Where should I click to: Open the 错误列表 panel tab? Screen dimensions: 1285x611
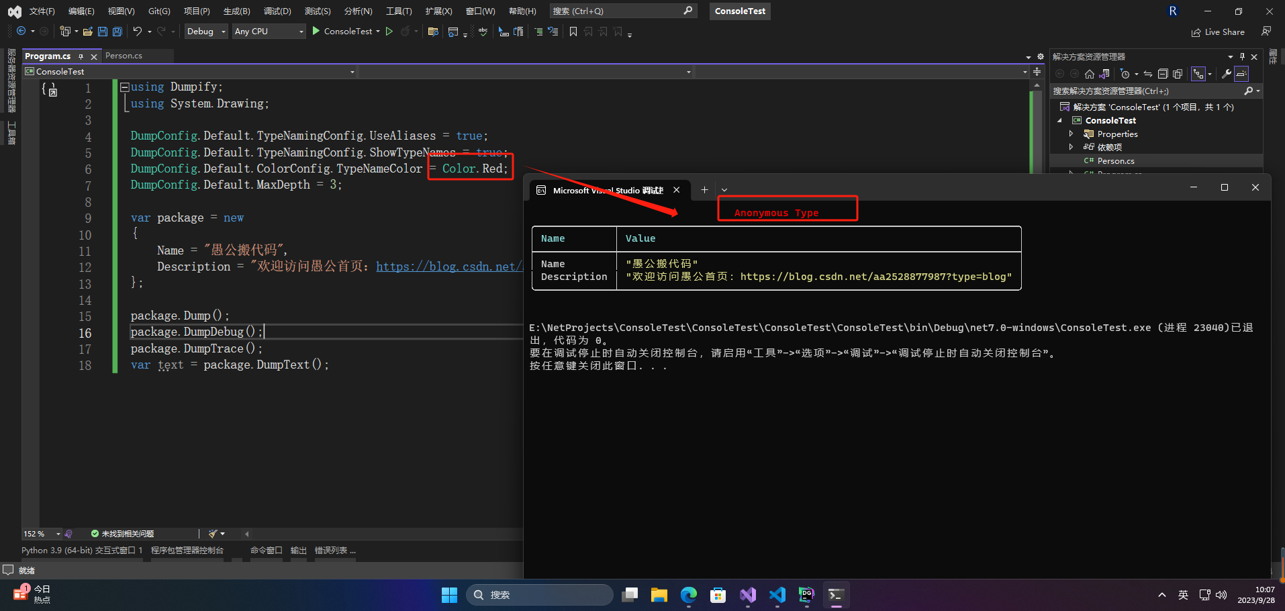[335, 551]
